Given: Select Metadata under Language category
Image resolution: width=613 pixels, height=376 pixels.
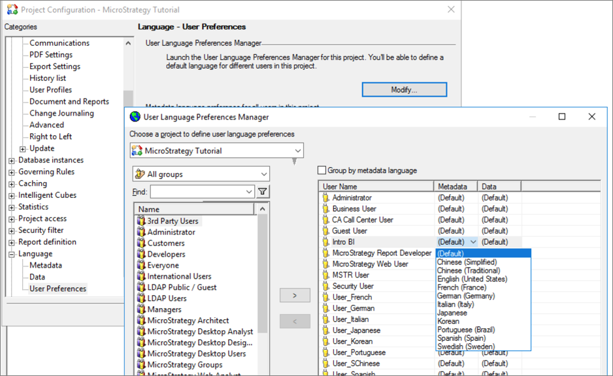Looking at the screenshot, I should click(x=46, y=265).
